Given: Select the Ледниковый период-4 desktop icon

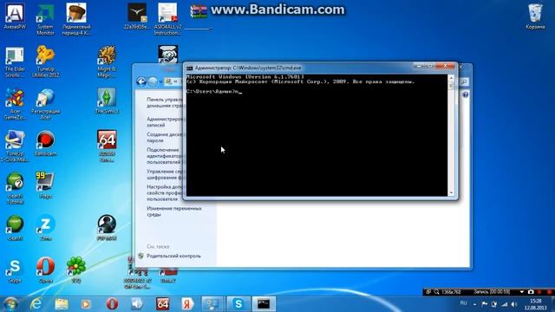Looking at the screenshot, I should [76, 19].
